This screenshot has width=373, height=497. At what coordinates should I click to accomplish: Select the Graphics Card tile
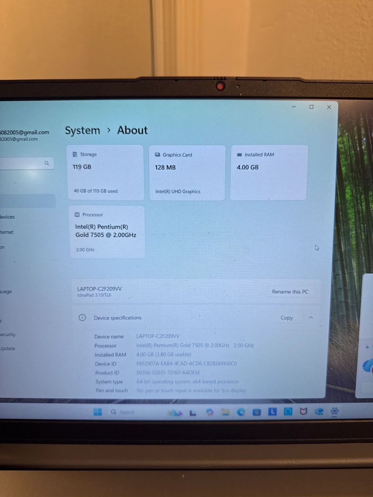187,173
